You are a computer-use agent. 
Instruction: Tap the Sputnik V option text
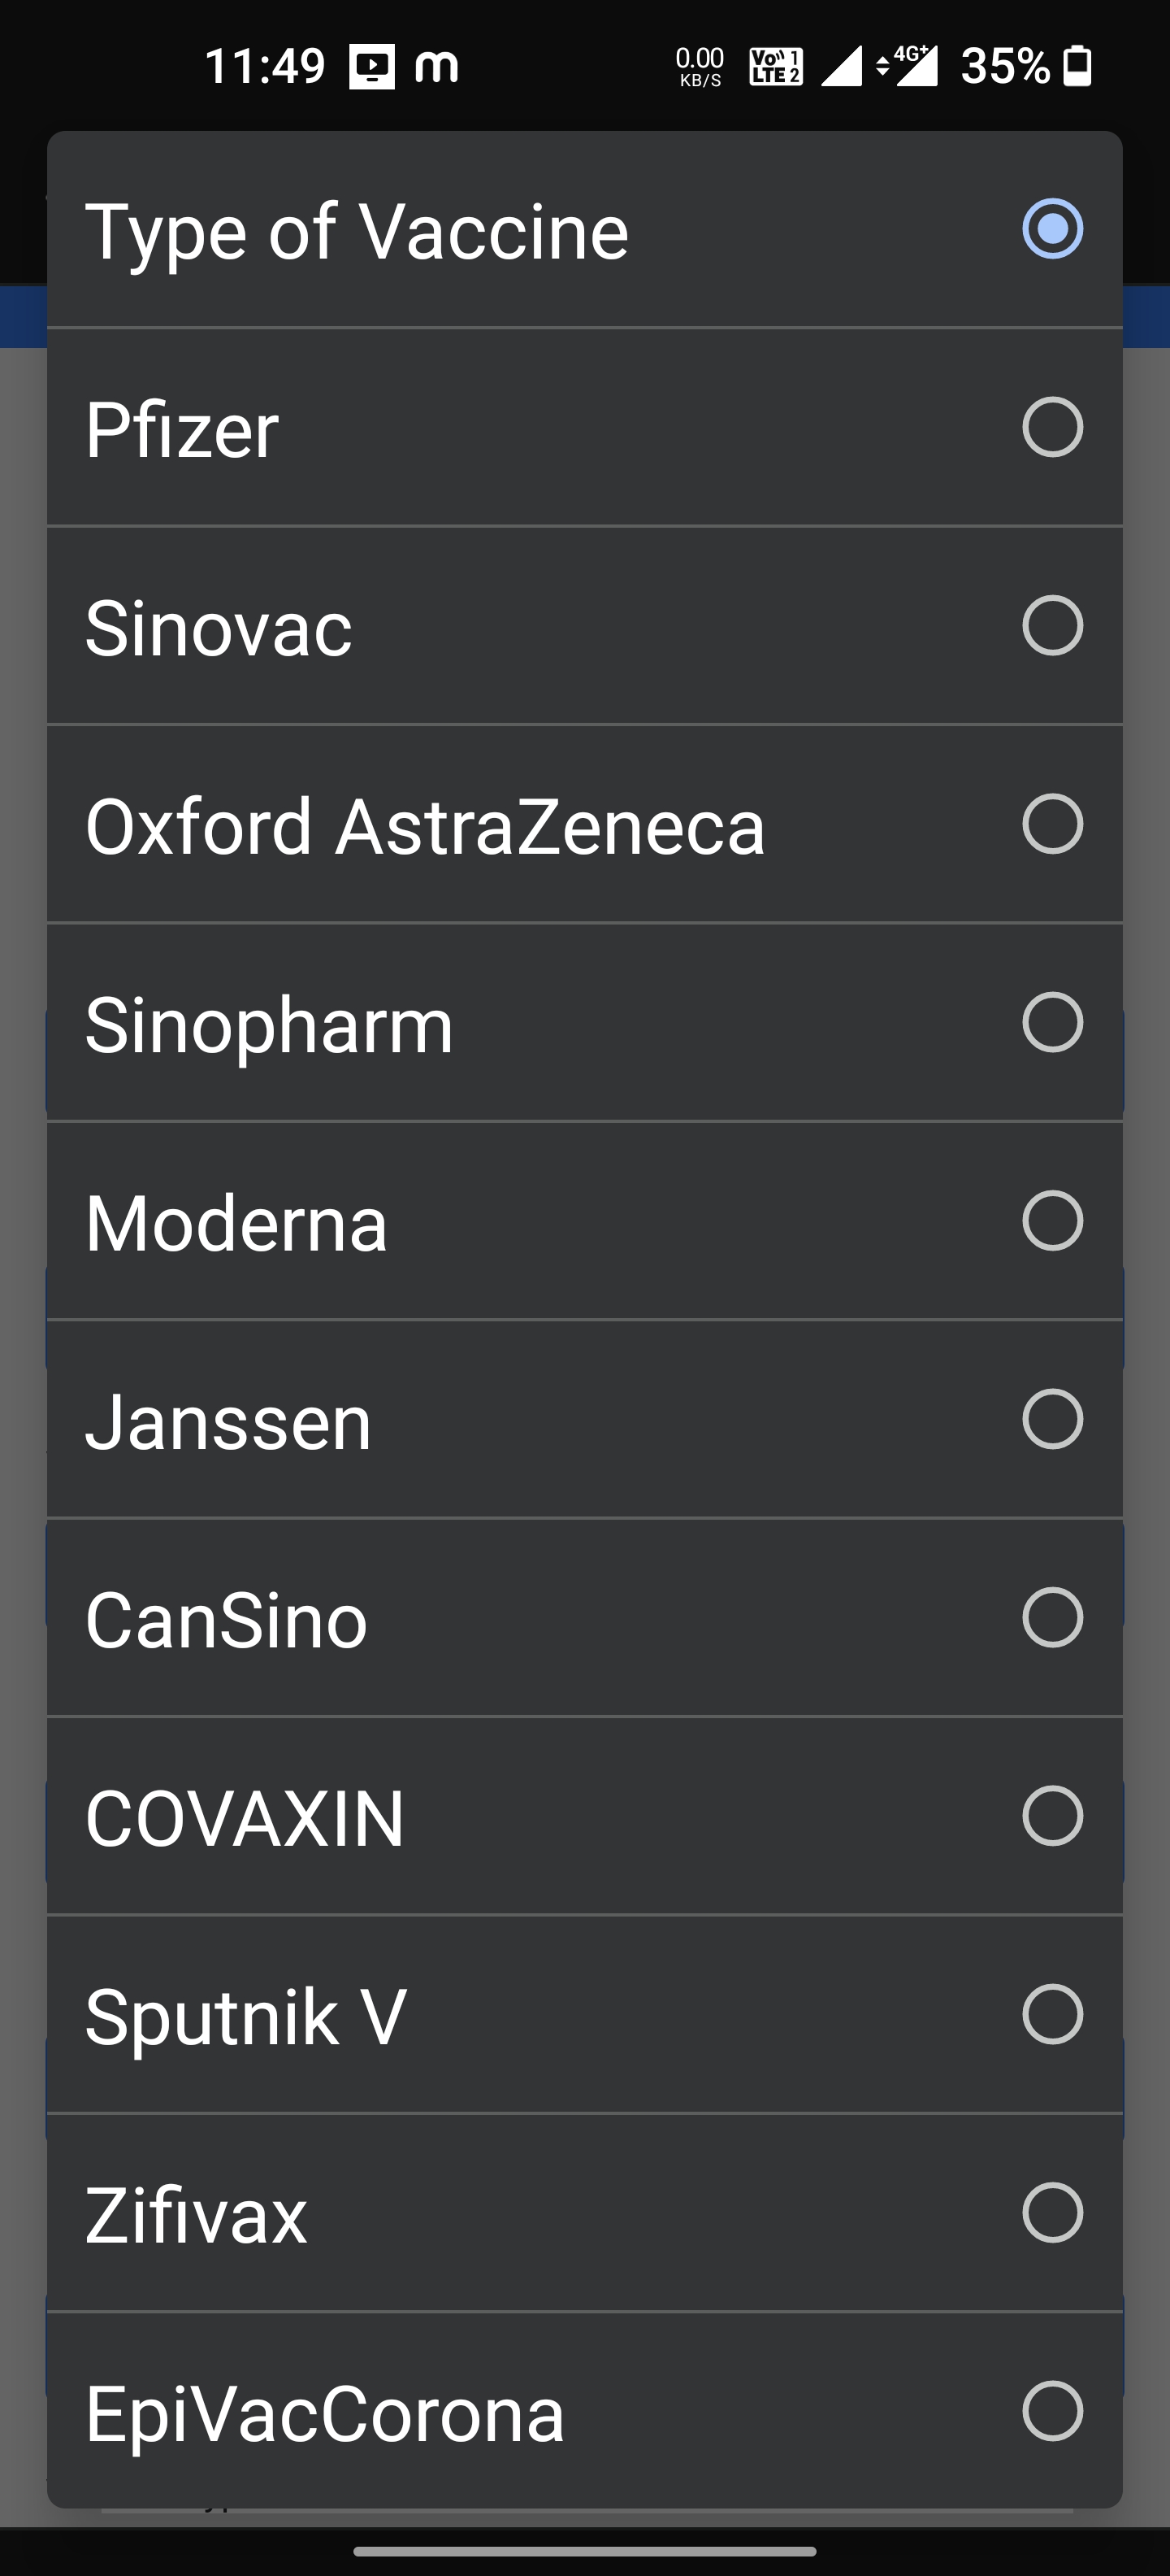tap(245, 2017)
